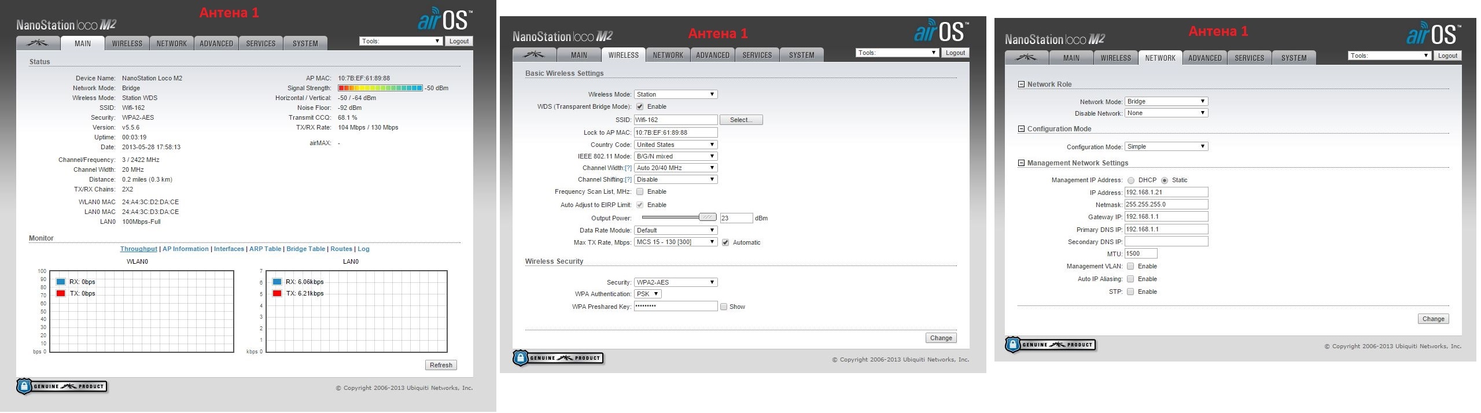Select the DHCP radio button for Management IP
Viewport: 1481px width, 413px height.
click(x=1131, y=180)
